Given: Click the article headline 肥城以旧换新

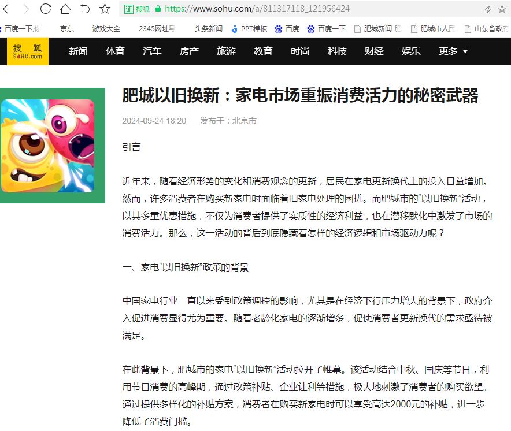Looking at the screenshot, I should coord(300,95).
